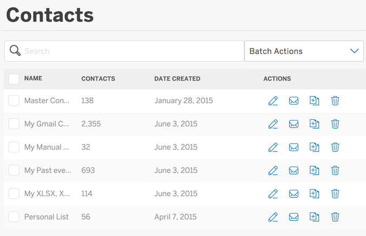Open the Personal List link
The width and height of the screenshot is (366, 236).
46,217
